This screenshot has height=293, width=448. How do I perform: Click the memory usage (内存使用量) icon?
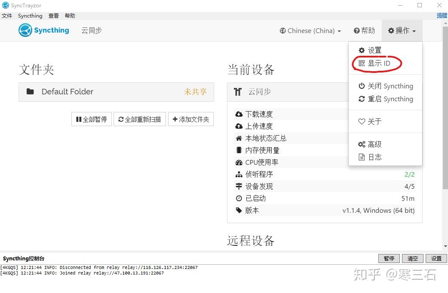tap(239, 150)
